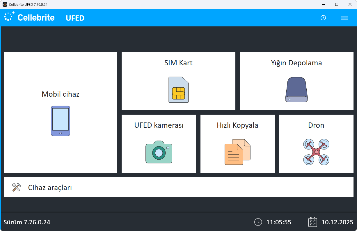357x231 pixels.
Task: Click the time 11:05:55
Action: (x=279, y=222)
